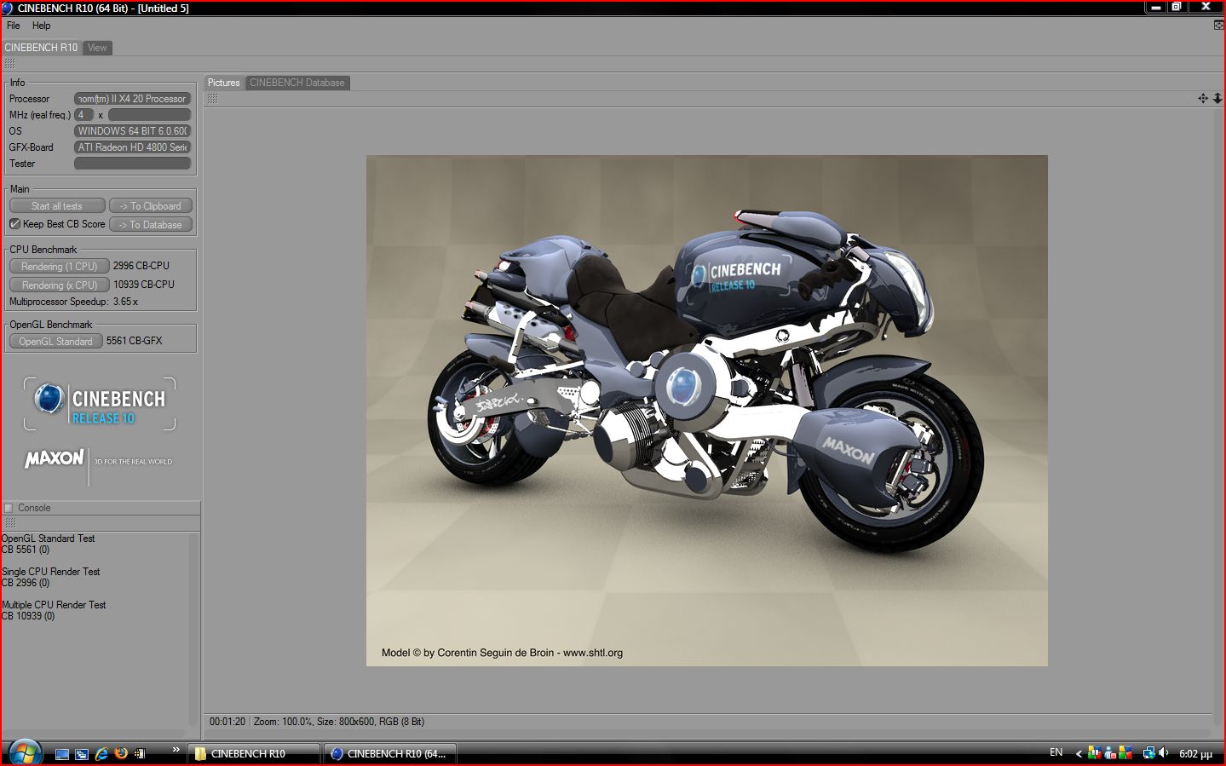
Task: Run Rendering (1 CPU) benchmark
Action: (59, 267)
